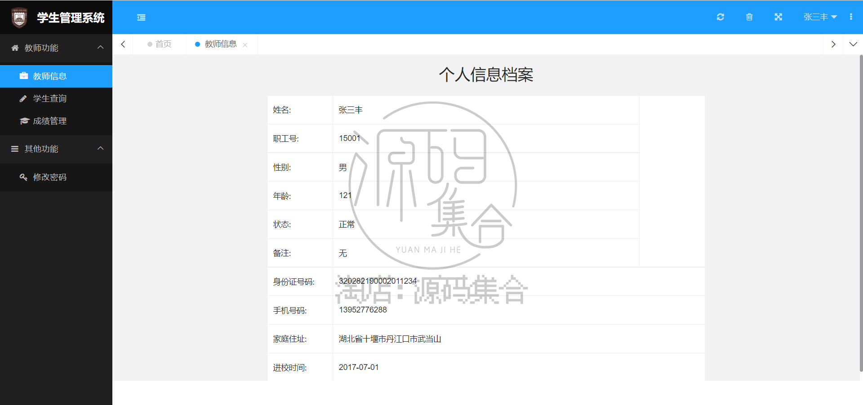This screenshot has width=863, height=405.
Task: Click the address 湖北省十堰市丹江口市武当山
Action: tap(390, 339)
